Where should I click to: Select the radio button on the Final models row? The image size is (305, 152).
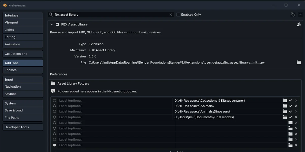point(54,117)
